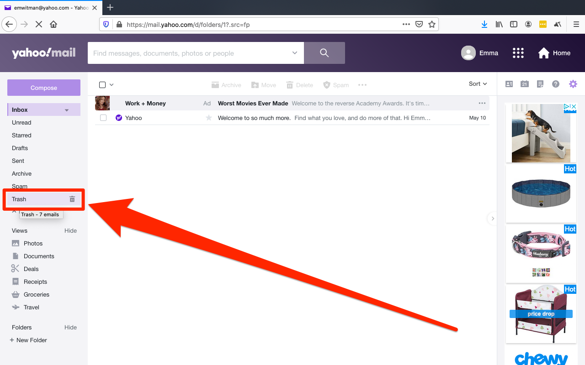Open the Contacts card icon
Image resolution: width=585 pixels, height=365 pixels.
[x=509, y=84]
